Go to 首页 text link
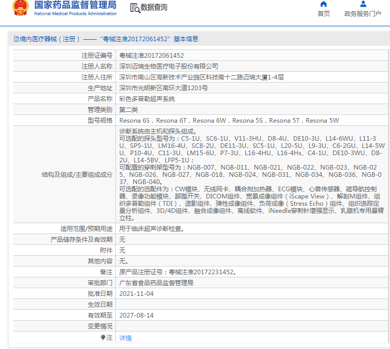Image resolution: width=390 pixels, height=349 pixels. pyautogui.click(x=324, y=14)
